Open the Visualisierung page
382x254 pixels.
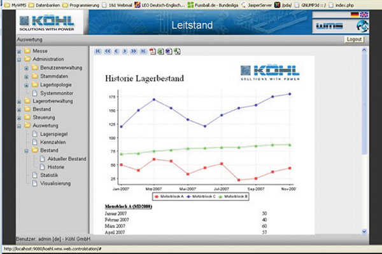(x=55, y=184)
